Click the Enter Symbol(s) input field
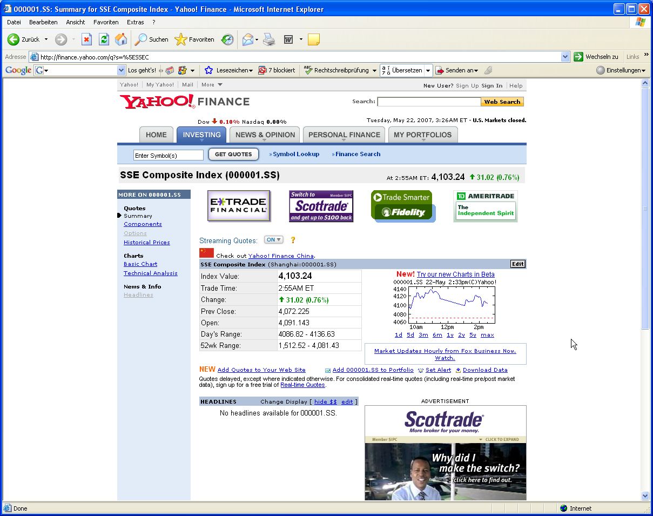Image resolution: width=653 pixels, height=516 pixels. pyautogui.click(x=169, y=155)
